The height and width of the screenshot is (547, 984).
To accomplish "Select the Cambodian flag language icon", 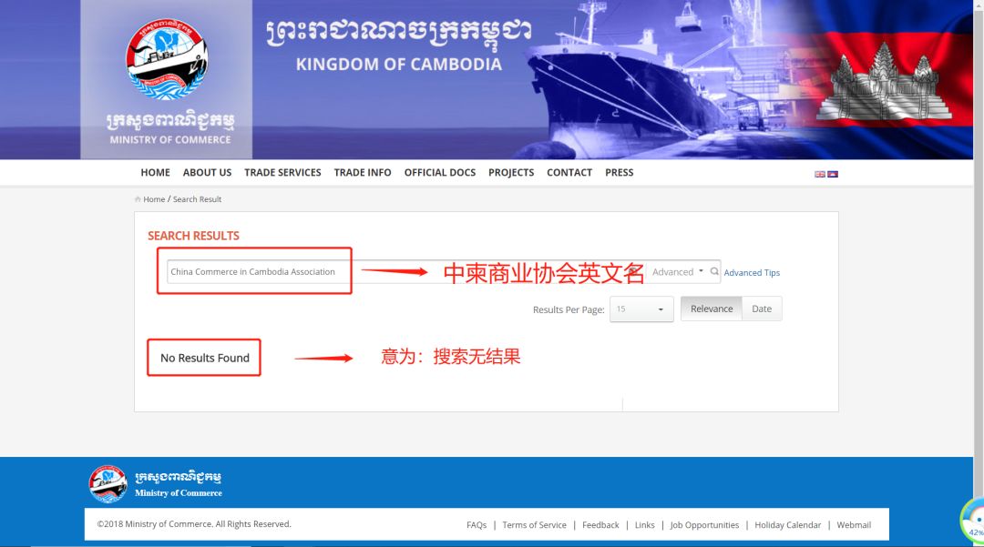I will click(x=831, y=173).
